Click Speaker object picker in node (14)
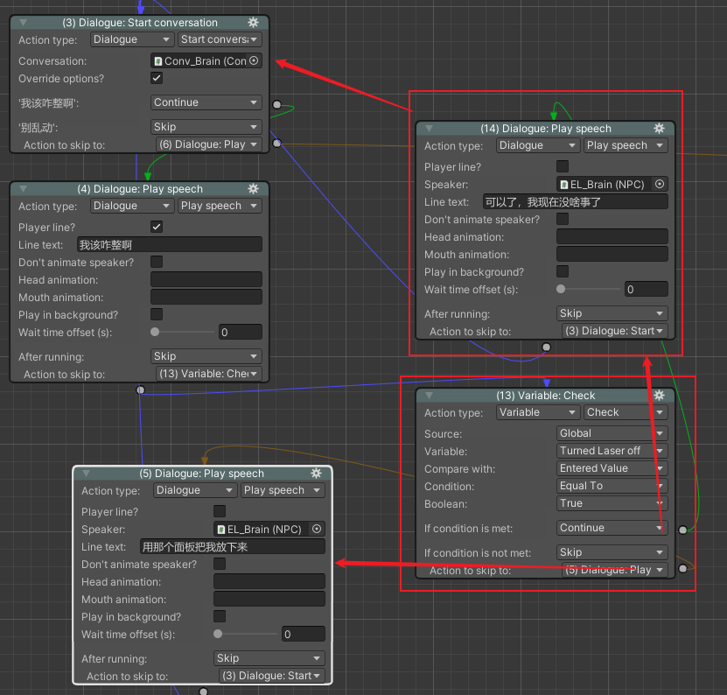 660,184
